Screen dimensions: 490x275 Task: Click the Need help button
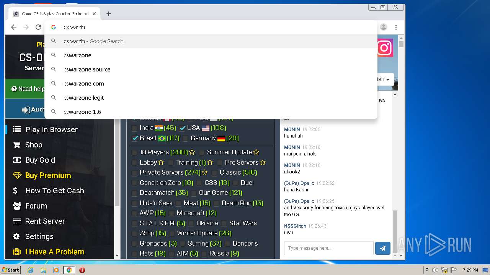tap(25, 89)
